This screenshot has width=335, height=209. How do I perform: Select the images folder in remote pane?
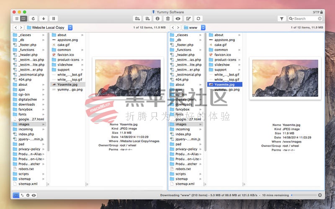point(186,124)
